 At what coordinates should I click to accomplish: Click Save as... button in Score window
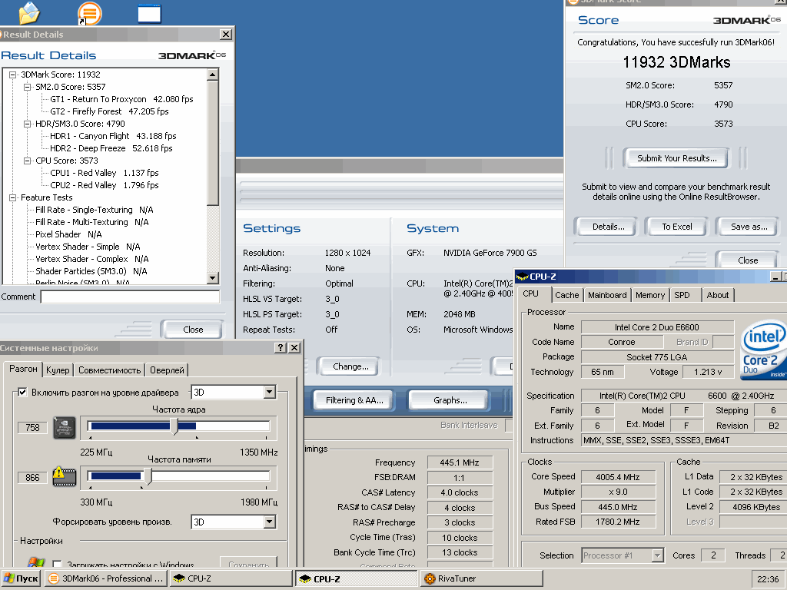749,227
